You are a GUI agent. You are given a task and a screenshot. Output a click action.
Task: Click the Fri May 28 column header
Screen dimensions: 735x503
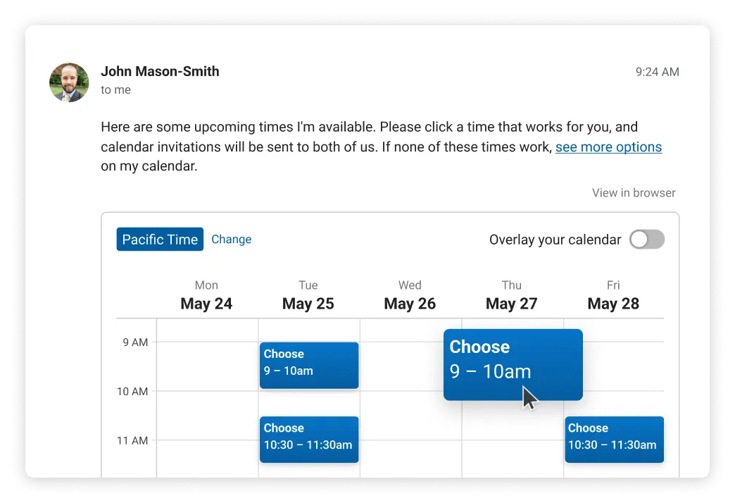click(613, 295)
